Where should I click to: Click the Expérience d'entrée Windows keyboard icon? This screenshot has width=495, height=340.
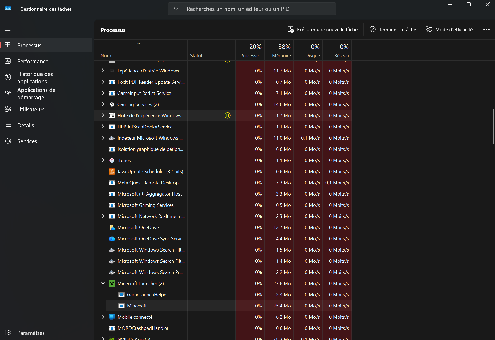coord(112,71)
